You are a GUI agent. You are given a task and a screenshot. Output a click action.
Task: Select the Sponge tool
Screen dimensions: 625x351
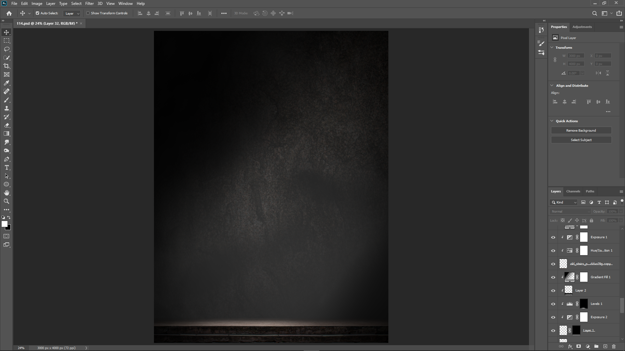(7, 151)
